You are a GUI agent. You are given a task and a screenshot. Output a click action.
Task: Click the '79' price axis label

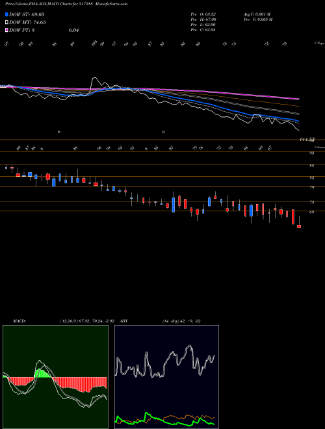(x=311, y=187)
